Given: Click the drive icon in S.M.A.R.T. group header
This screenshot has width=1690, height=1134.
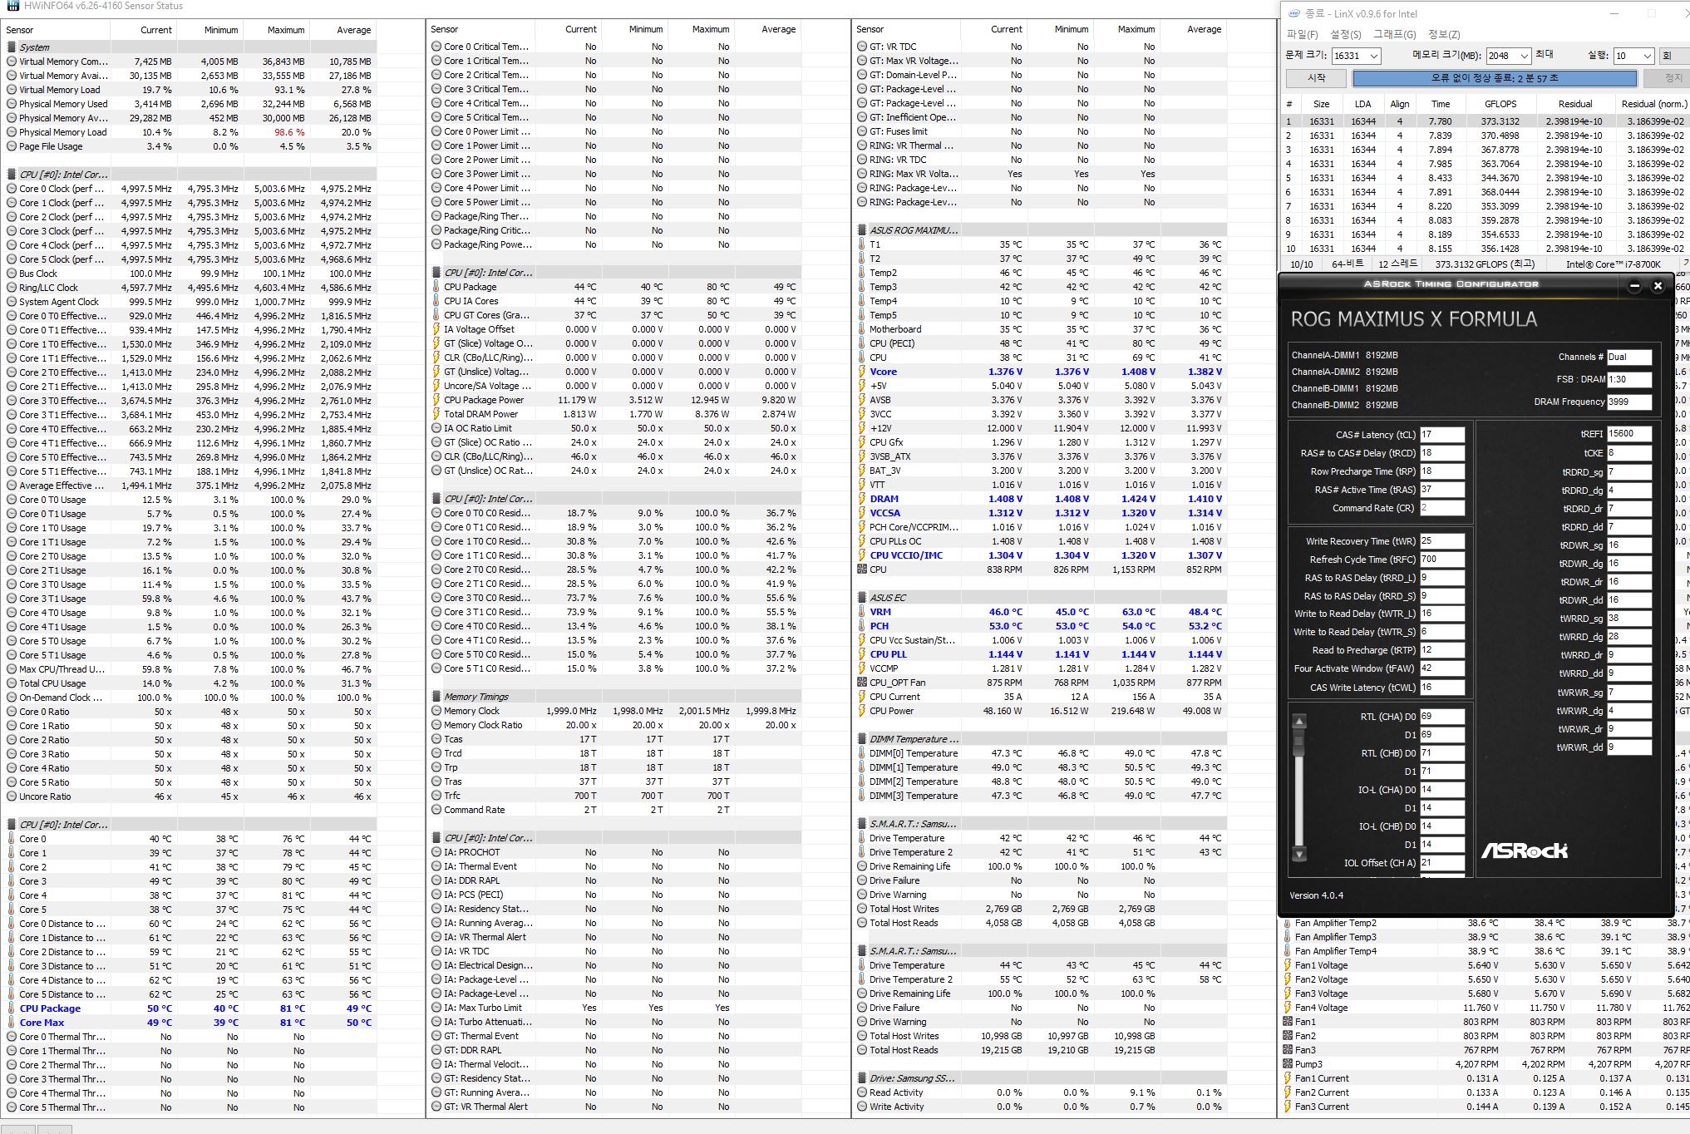Looking at the screenshot, I should coord(862,824).
